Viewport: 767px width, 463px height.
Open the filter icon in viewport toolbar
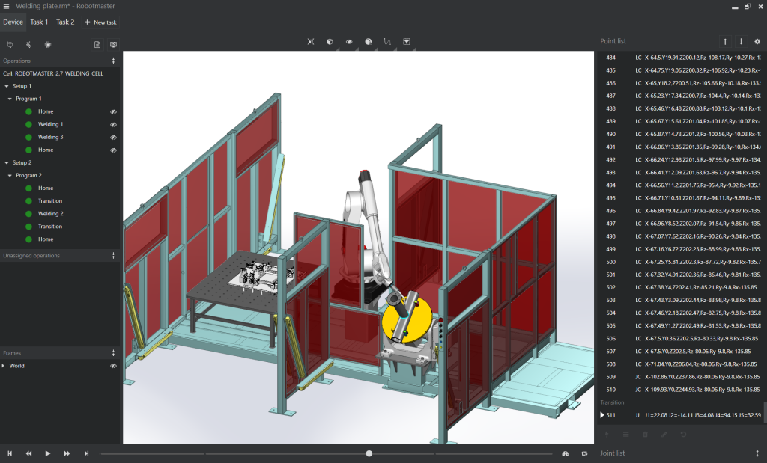click(406, 42)
